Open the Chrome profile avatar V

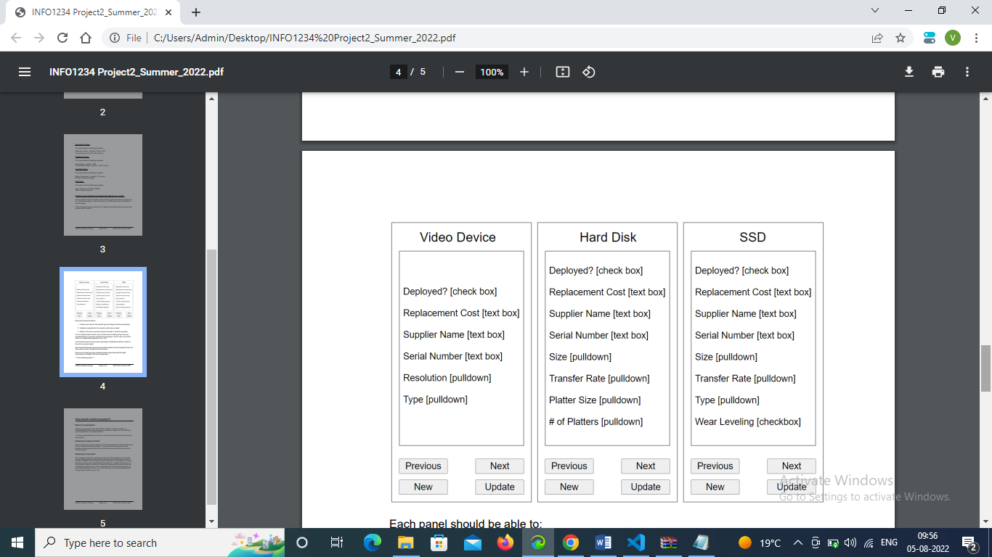953,38
